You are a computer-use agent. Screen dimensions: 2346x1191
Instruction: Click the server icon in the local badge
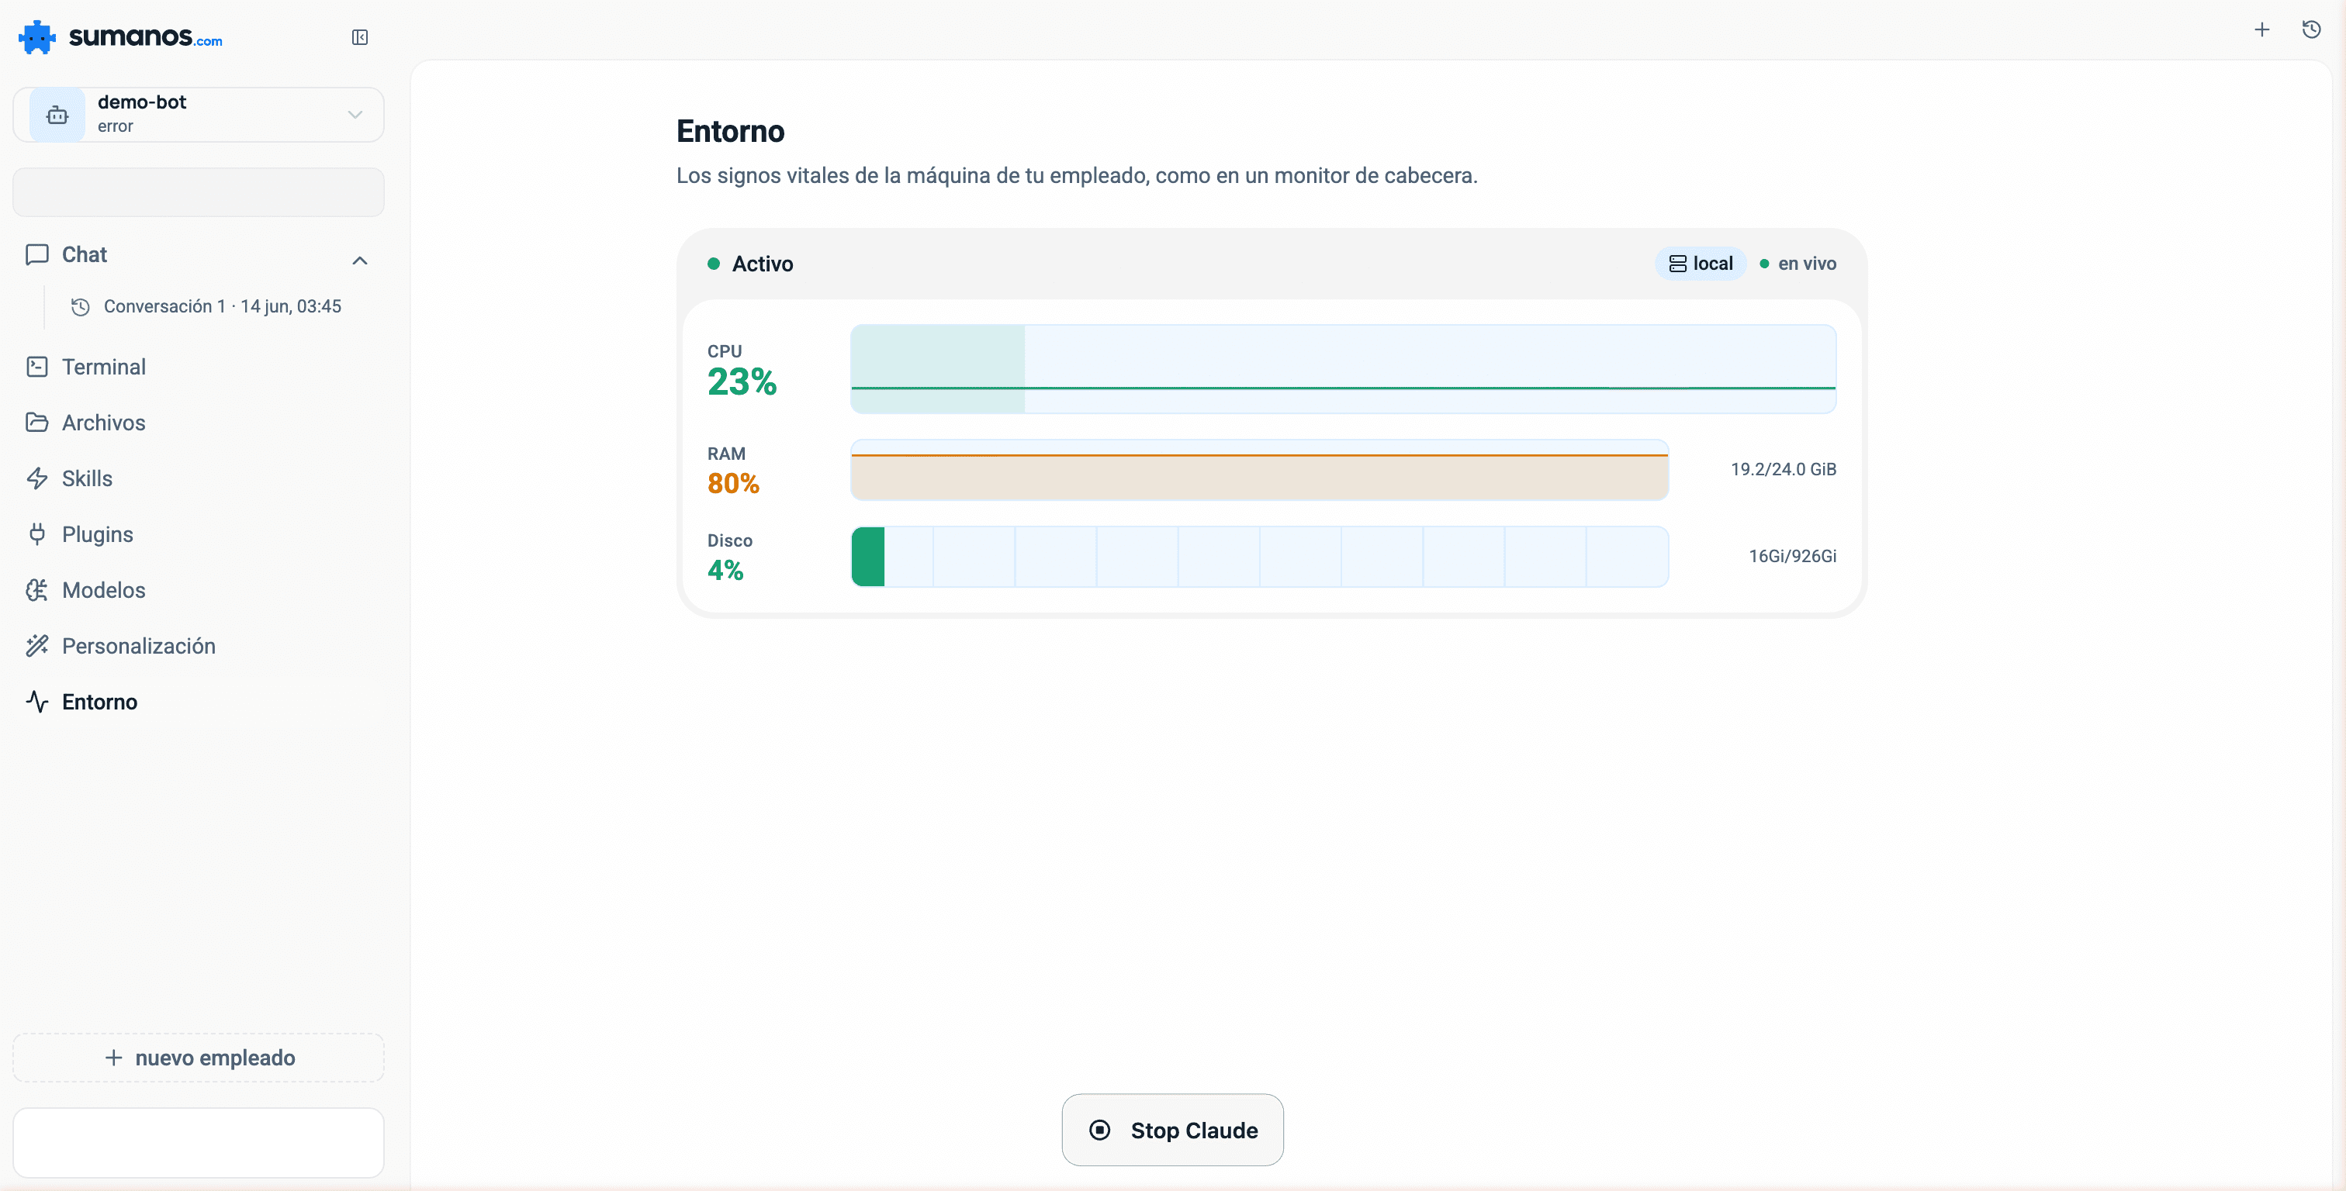pos(1677,264)
